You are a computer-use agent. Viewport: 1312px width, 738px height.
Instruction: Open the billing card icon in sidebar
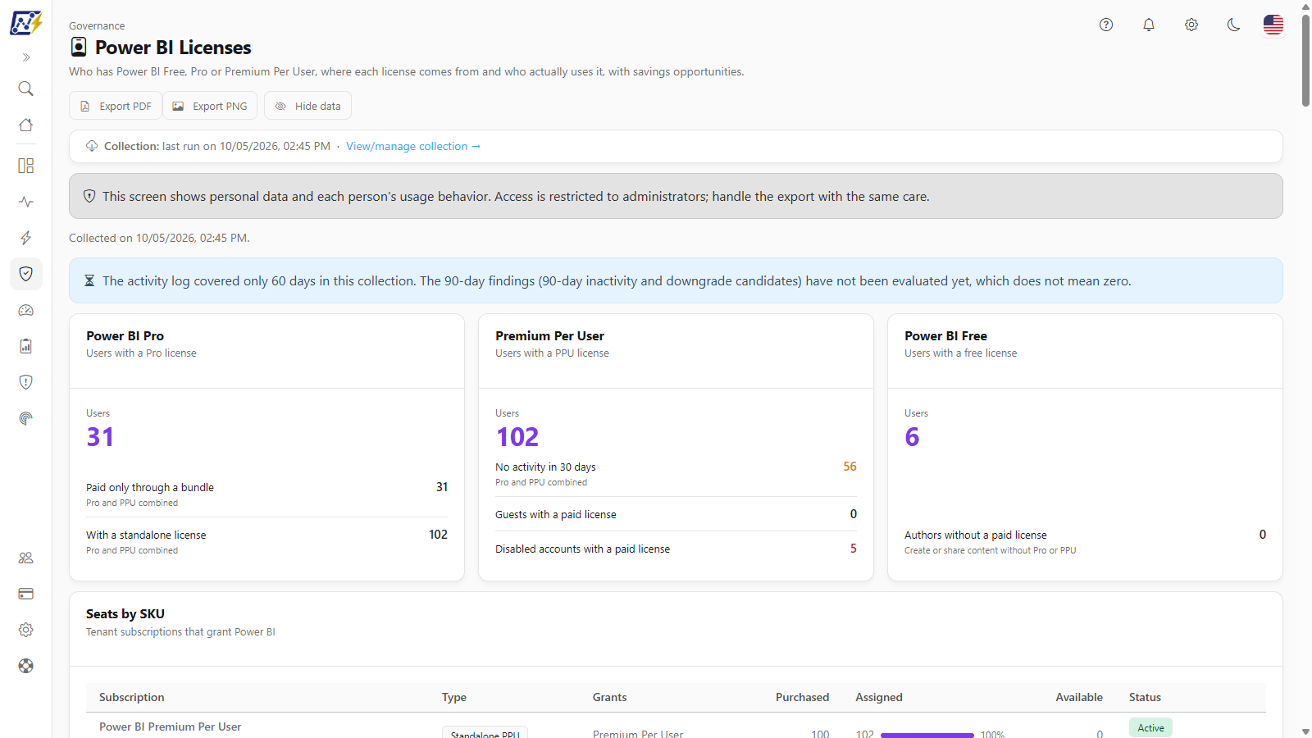26,594
